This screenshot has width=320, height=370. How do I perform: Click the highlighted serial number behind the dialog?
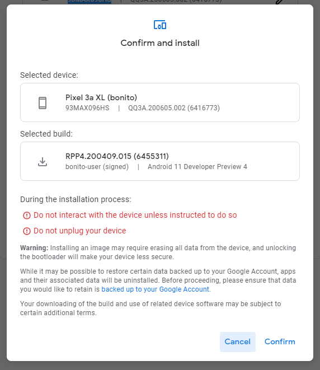(x=90, y=2)
